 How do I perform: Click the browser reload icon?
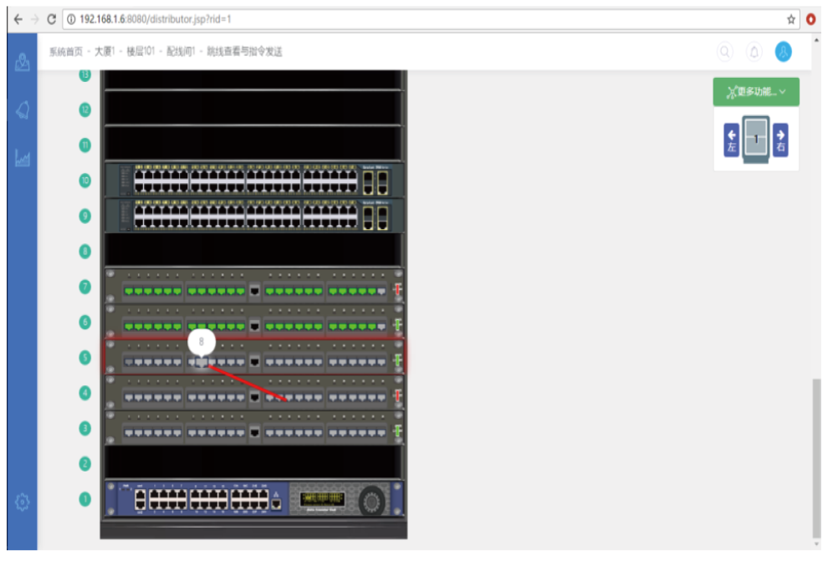[x=52, y=18]
